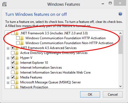This screenshot has width=128, height=103.
Task: Click the Windows Features title bar icon
Action: point(4,4)
